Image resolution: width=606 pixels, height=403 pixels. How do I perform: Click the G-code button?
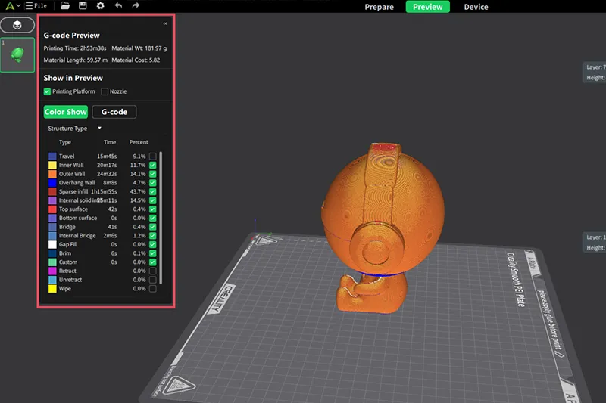[x=114, y=112]
